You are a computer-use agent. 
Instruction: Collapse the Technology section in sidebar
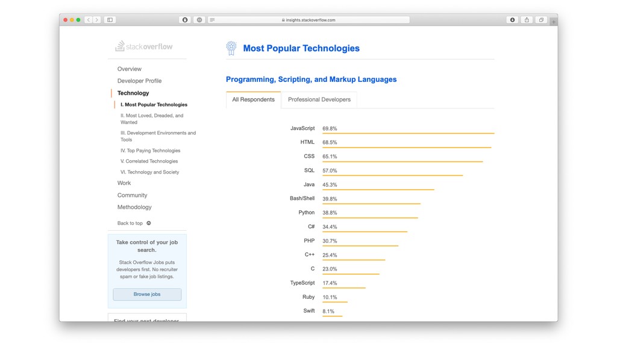tap(133, 93)
